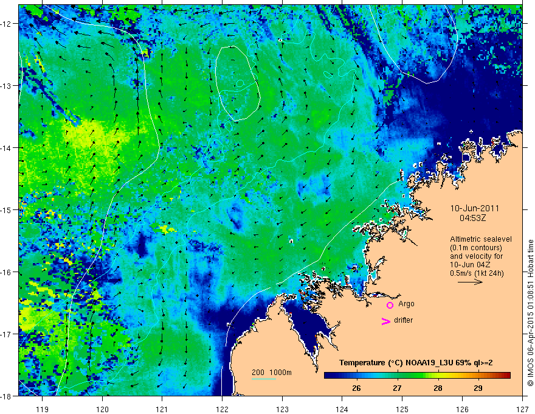The width and height of the screenshot is (535, 414).
Task: Click the '-17' latitude axis label
Action: tap(7, 334)
